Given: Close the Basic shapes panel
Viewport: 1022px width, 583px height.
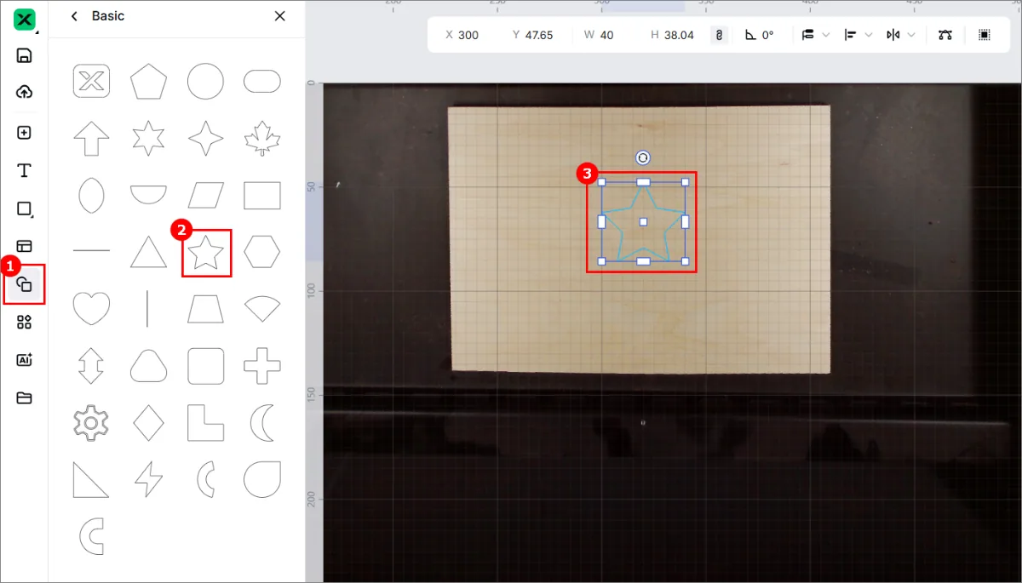Looking at the screenshot, I should point(280,16).
